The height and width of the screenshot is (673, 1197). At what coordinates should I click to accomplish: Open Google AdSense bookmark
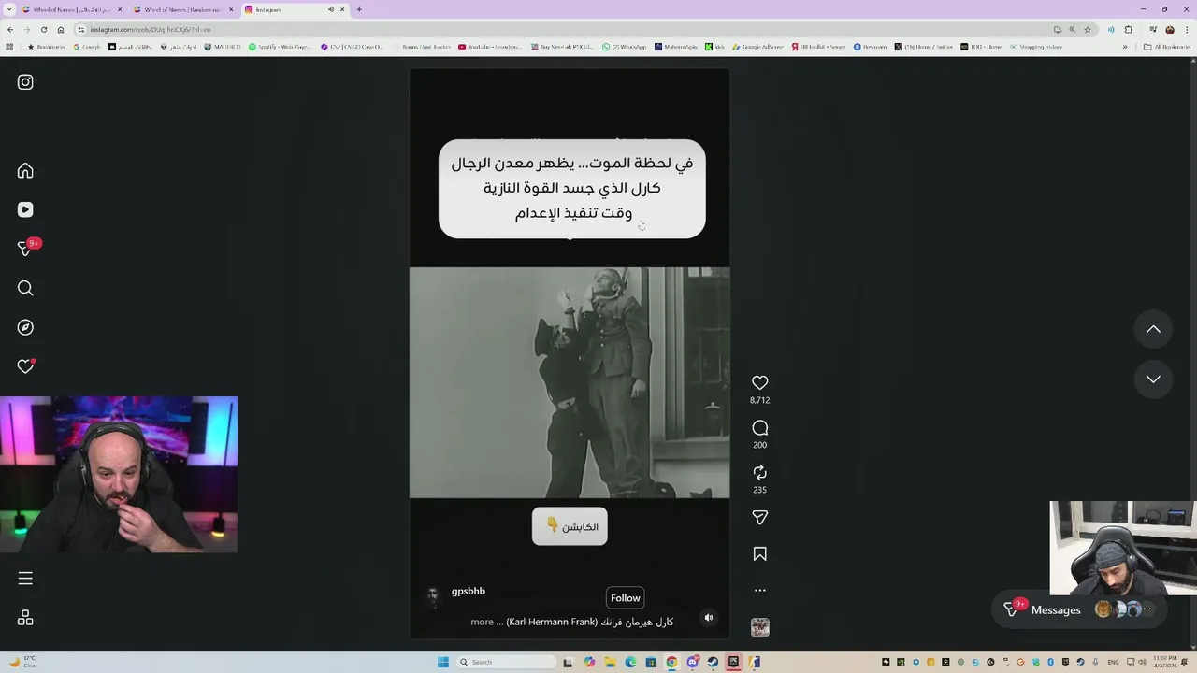[x=758, y=47]
